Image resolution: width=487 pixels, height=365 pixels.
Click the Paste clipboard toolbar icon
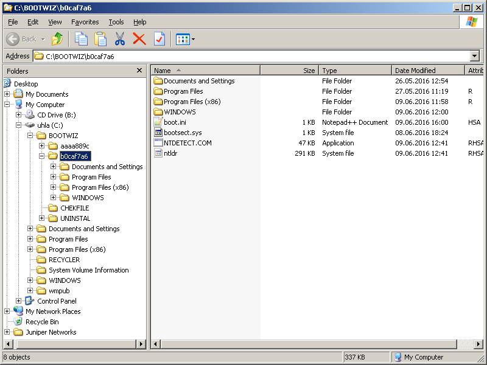[x=100, y=39]
